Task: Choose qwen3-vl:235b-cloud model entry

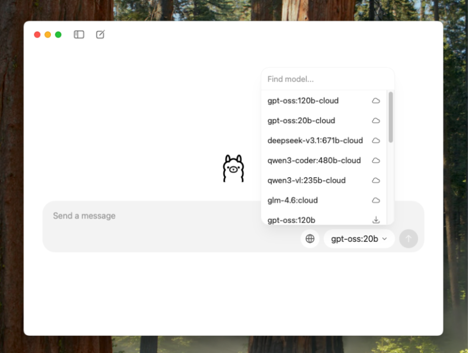Action: tap(306, 180)
